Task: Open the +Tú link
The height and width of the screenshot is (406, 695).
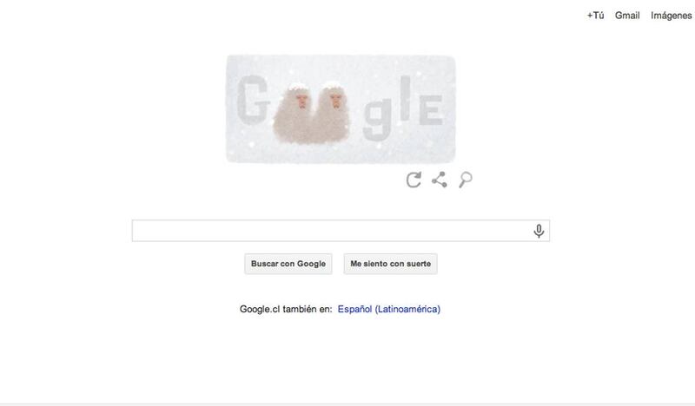Action: click(x=595, y=16)
